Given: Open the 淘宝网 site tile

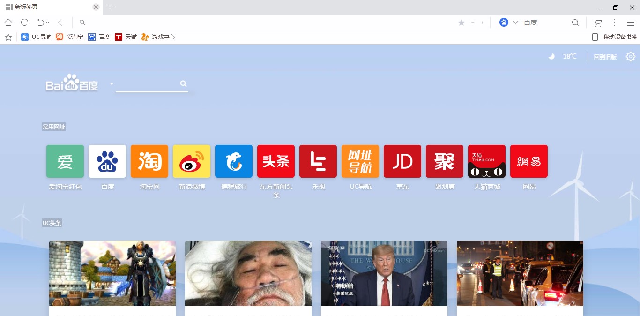Looking at the screenshot, I should pos(149,161).
